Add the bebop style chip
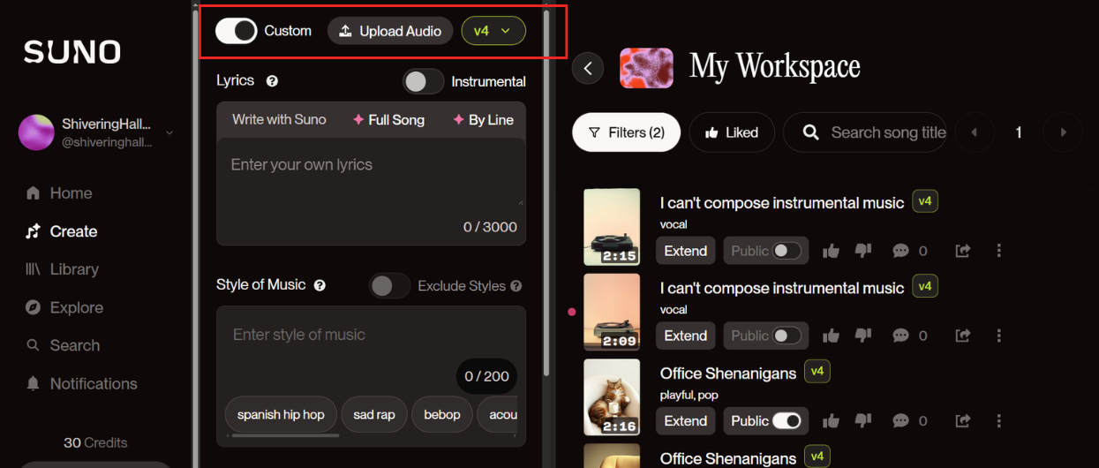This screenshot has width=1099, height=468. pyautogui.click(x=442, y=414)
